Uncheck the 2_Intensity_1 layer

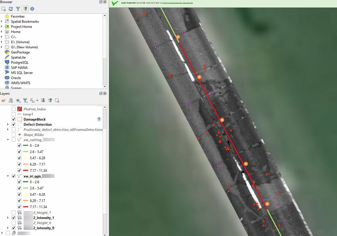[x=14, y=218]
